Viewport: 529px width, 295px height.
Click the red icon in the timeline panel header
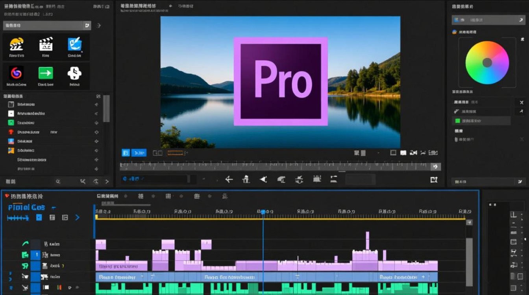(7, 195)
